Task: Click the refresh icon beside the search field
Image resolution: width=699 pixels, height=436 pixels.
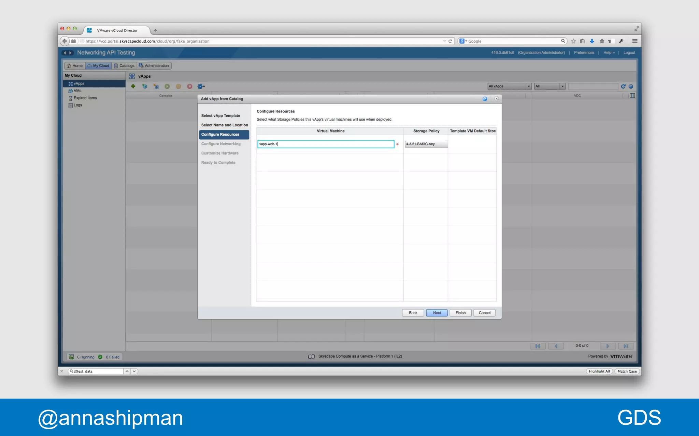Action: (x=623, y=87)
